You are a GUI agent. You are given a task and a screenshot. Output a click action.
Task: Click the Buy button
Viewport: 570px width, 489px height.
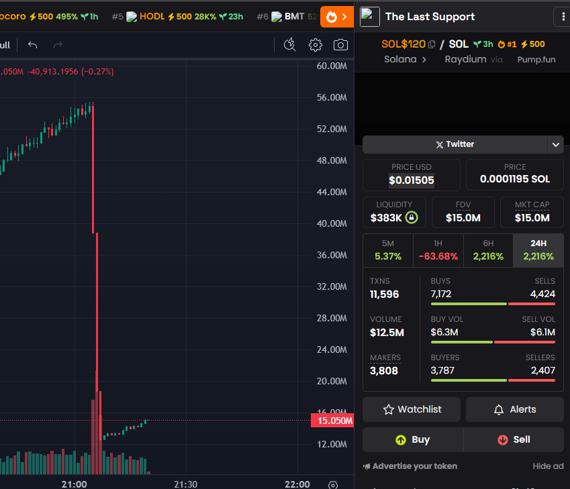(413, 439)
